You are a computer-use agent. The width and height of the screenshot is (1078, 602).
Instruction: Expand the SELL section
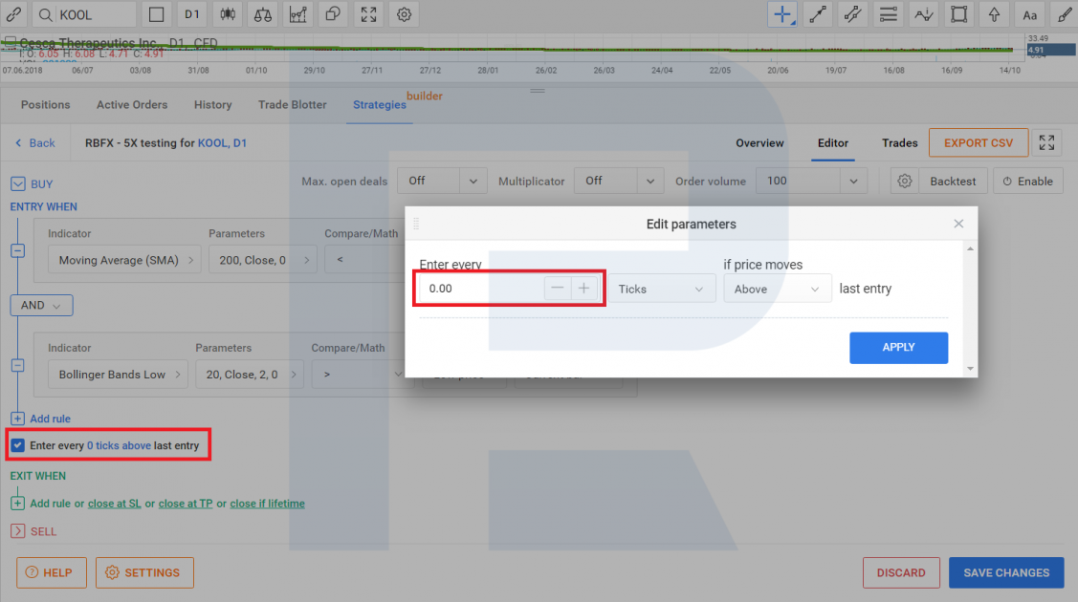click(17, 531)
